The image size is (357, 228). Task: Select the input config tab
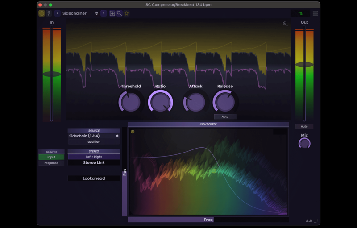pyautogui.click(x=51, y=157)
